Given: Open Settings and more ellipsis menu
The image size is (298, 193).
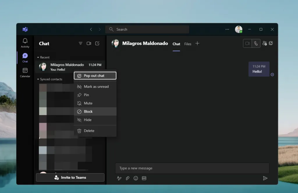Looking at the screenshot, I should coord(227,29).
